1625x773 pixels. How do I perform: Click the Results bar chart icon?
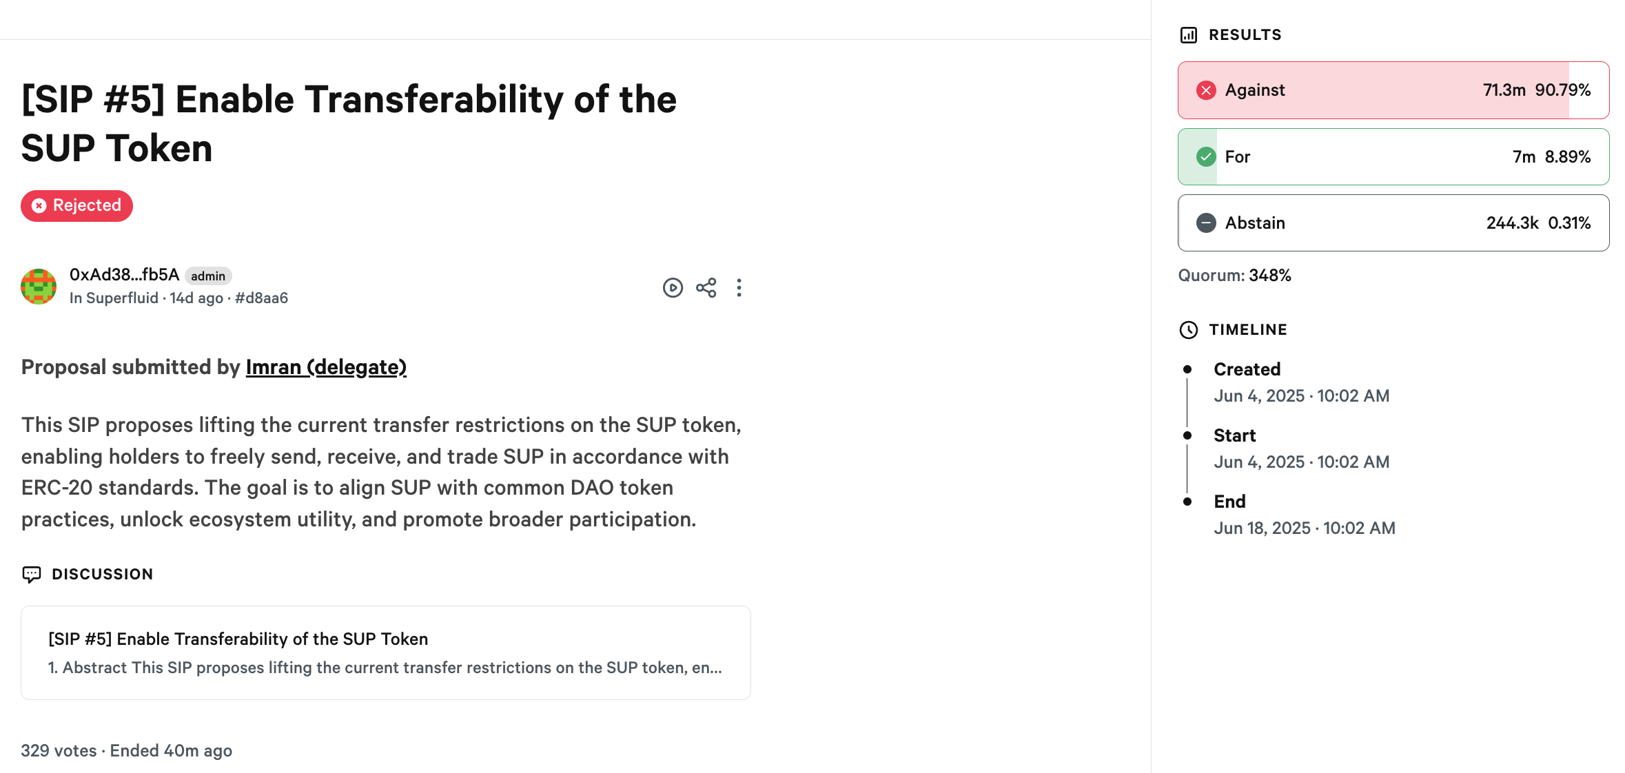[1189, 35]
